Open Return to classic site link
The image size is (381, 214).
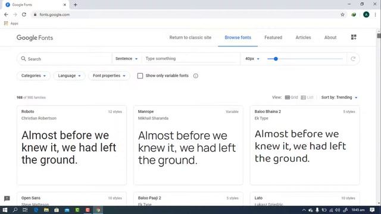[x=190, y=37]
